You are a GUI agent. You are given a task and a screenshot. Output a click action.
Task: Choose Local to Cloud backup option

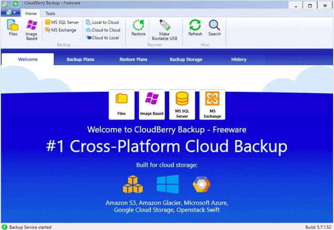[102, 22]
